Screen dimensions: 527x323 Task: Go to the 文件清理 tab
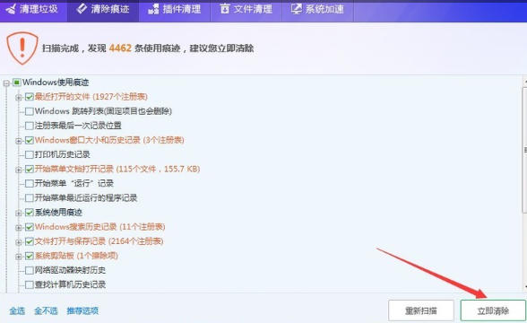[x=246, y=10]
